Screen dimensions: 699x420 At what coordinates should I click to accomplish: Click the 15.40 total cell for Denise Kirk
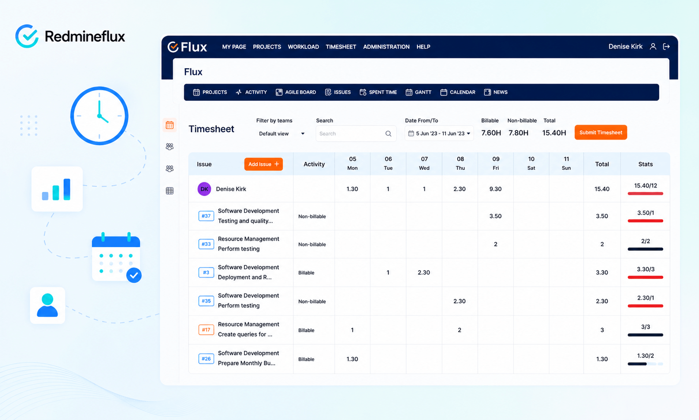[602, 189]
